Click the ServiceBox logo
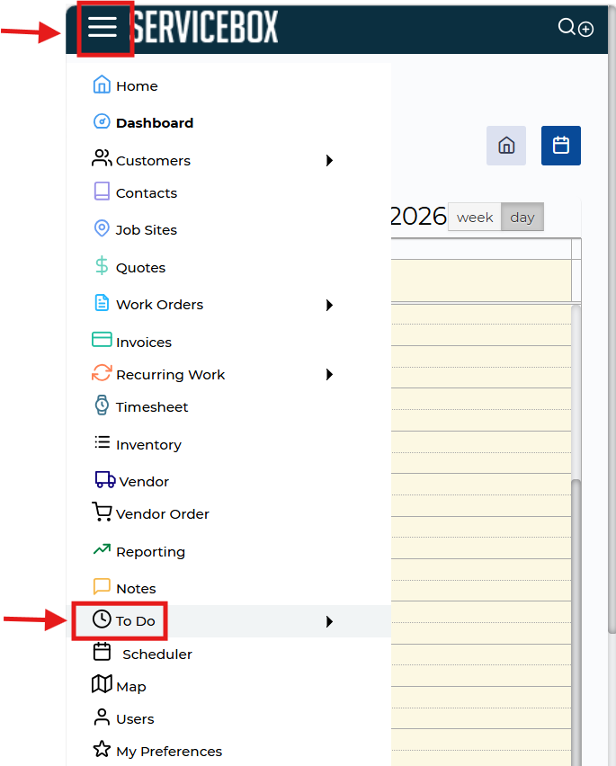Image resolution: width=616 pixels, height=766 pixels. (x=206, y=28)
